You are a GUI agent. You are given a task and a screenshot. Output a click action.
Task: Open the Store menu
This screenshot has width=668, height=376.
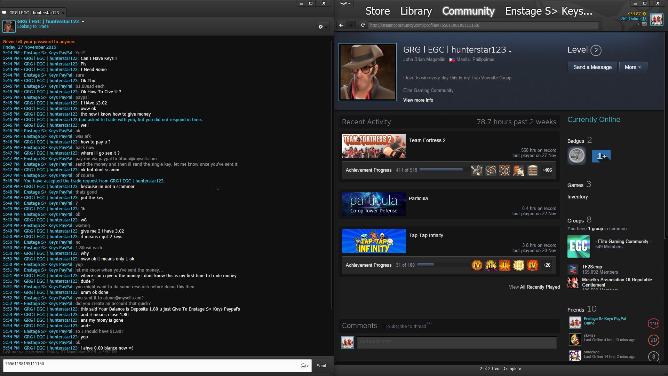[377, 11]
